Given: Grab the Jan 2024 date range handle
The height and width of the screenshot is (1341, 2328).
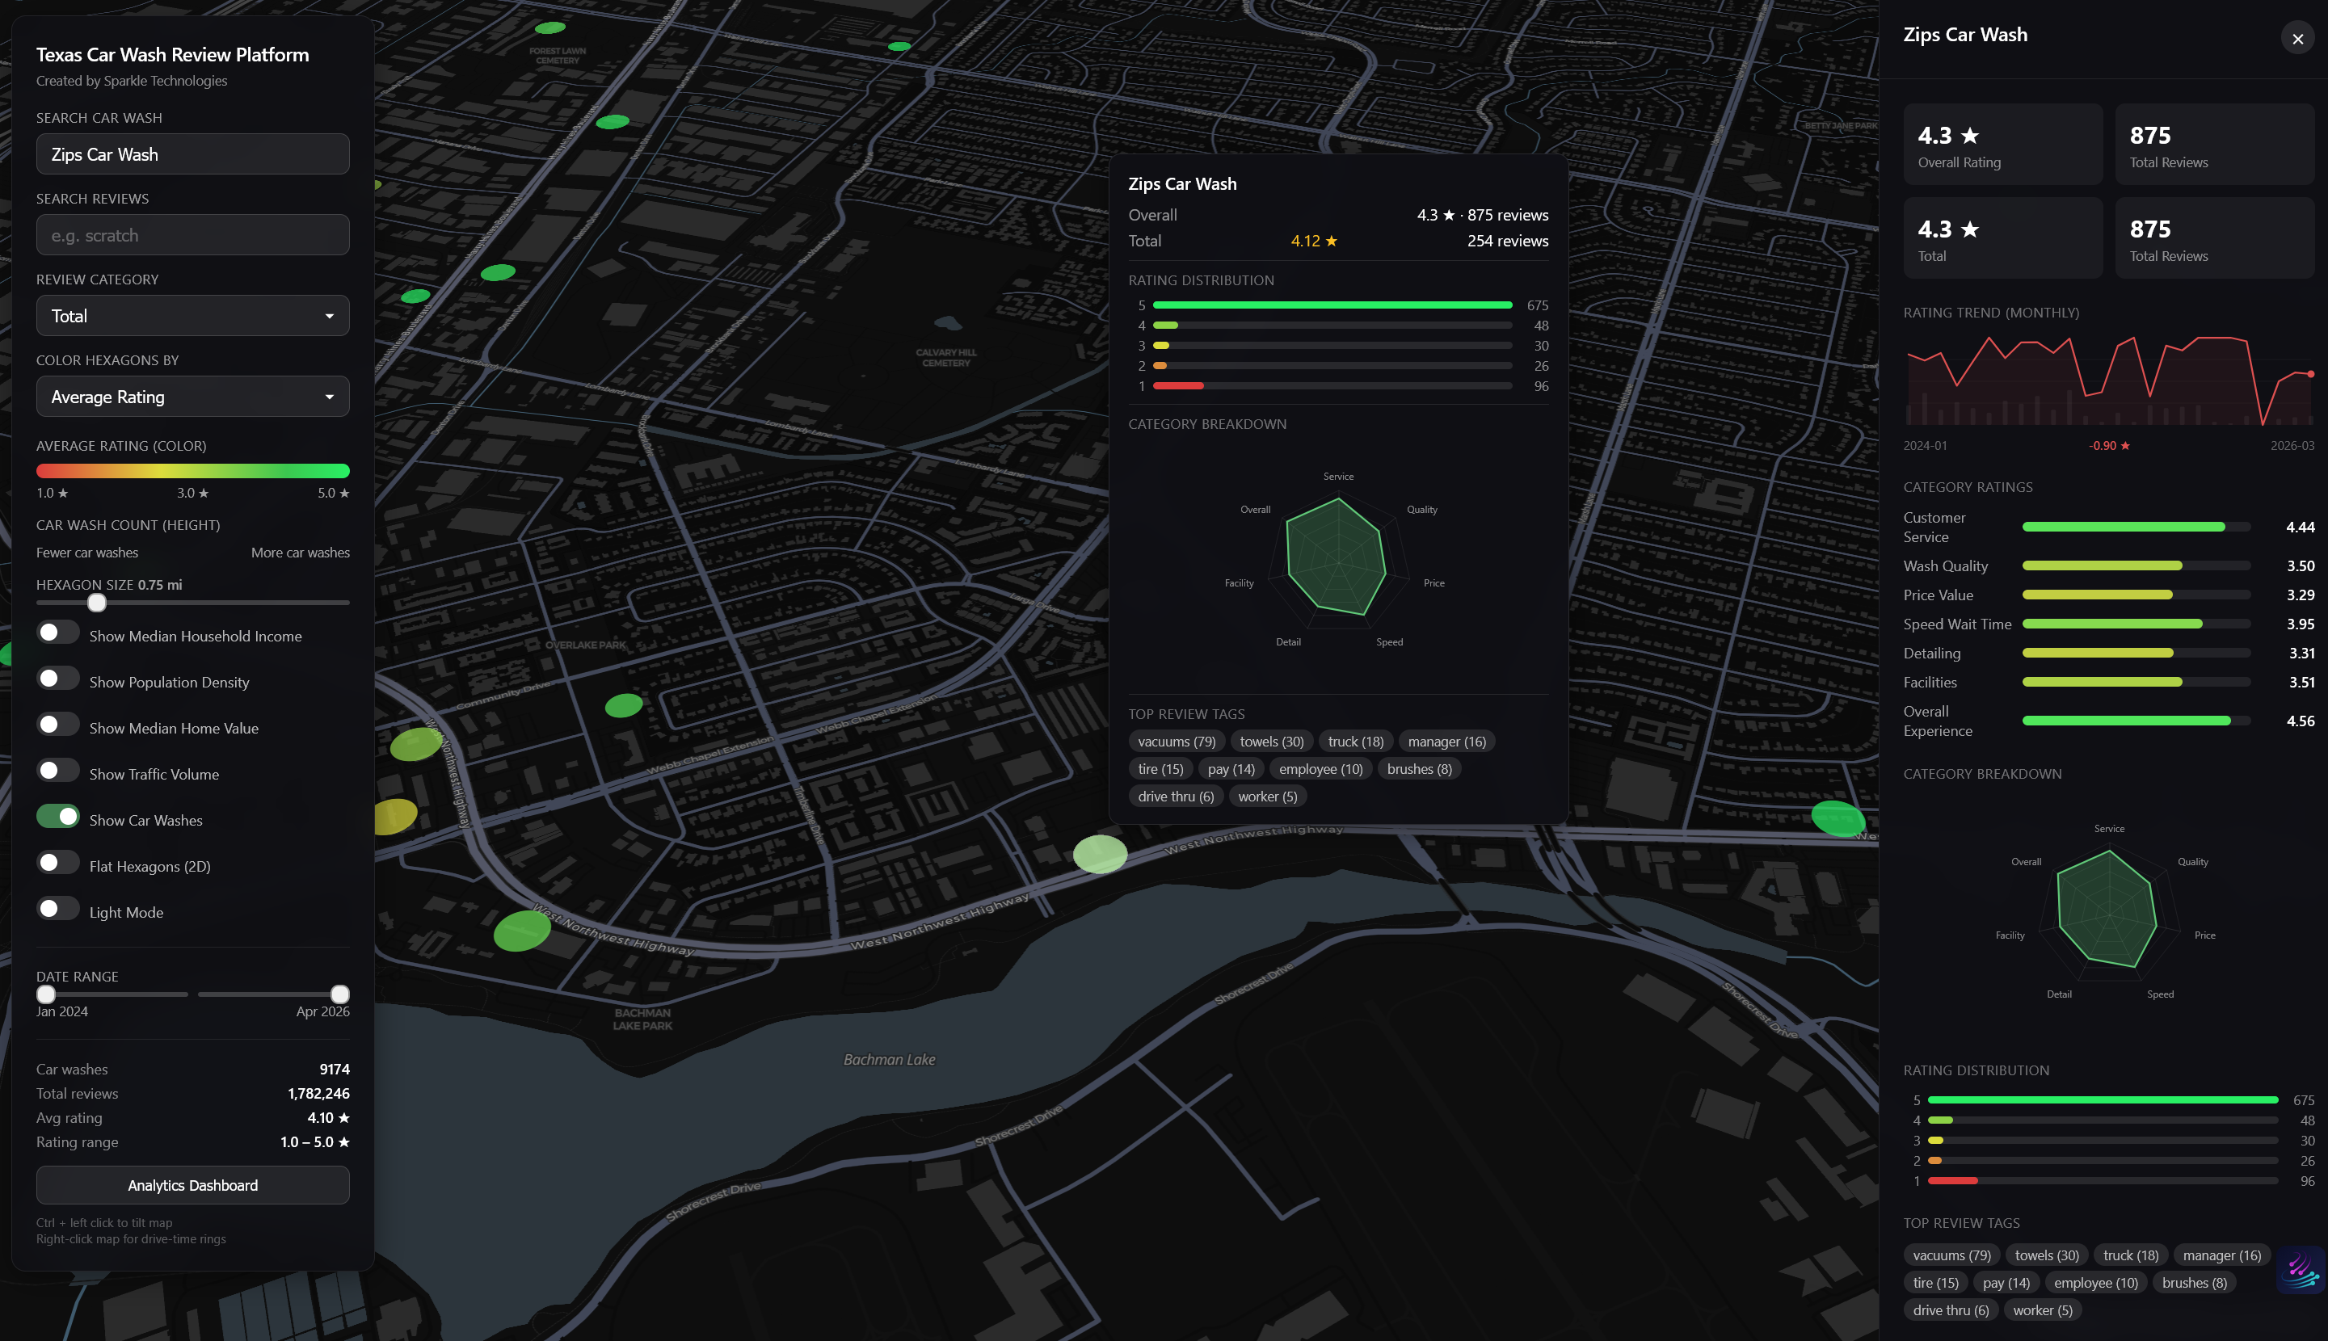Looking at the screenshot, I should [46, 994].
